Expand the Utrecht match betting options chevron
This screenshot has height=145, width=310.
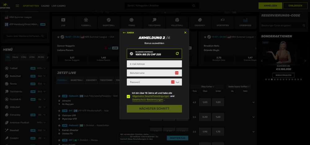(x=253, y=102)
